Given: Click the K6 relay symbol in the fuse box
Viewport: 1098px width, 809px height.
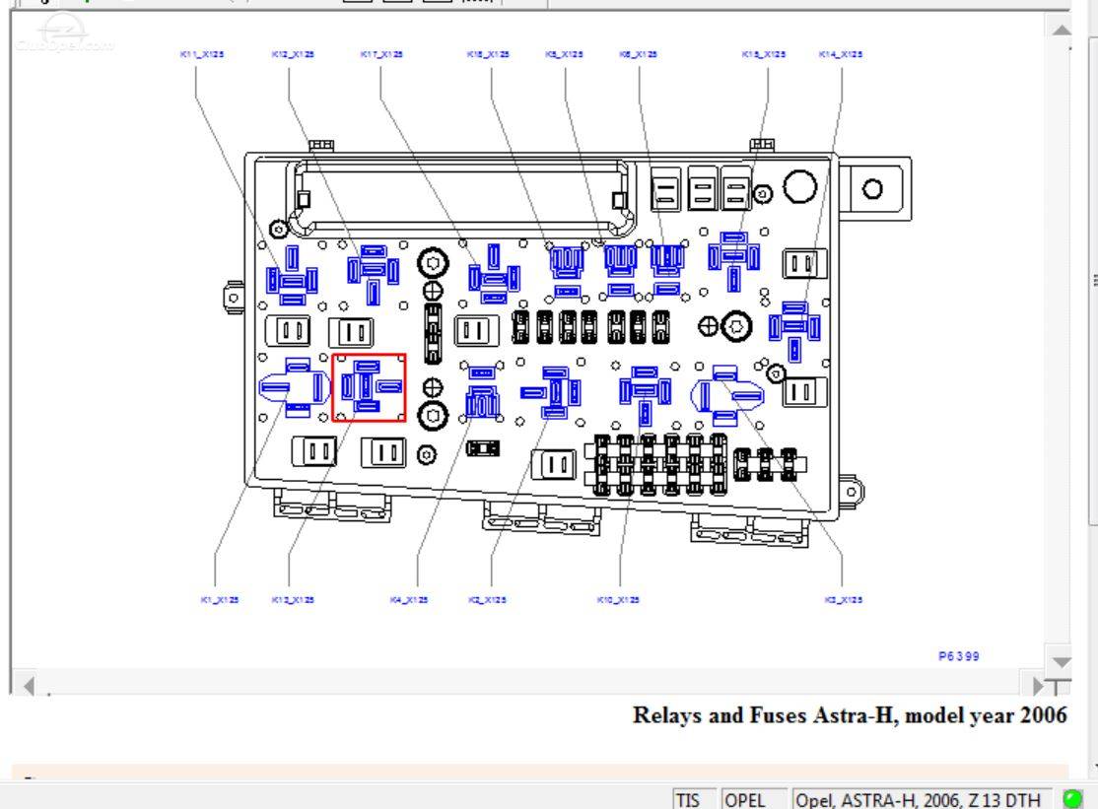Looking at the screenshot, I should coord(666,271).
